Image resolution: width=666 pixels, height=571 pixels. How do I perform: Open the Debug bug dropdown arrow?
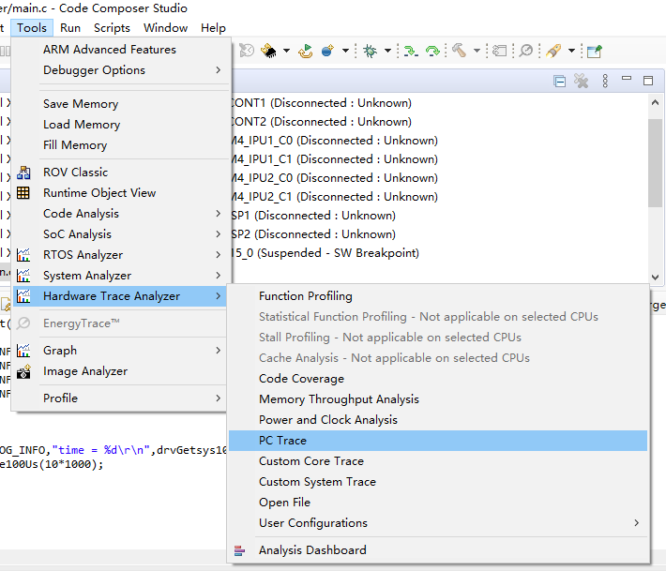387,51
